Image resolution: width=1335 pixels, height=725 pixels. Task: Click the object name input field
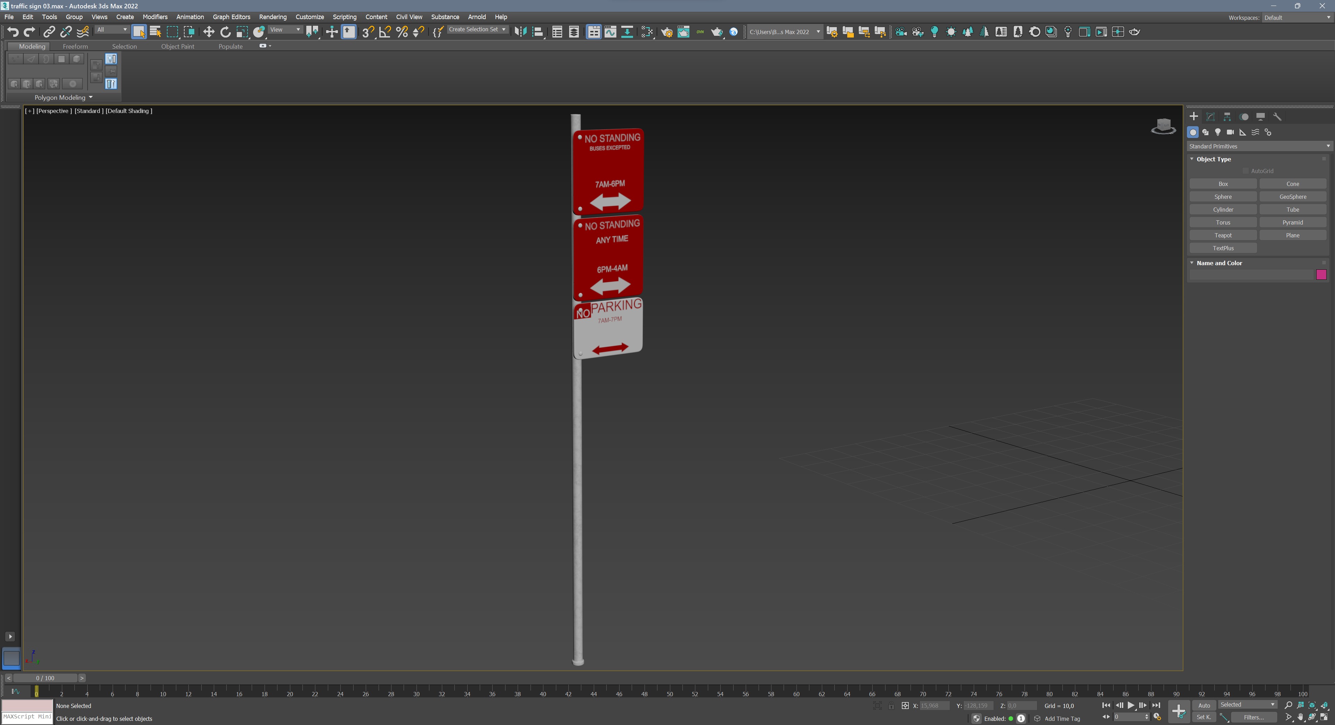click(x=1252, y=275)
